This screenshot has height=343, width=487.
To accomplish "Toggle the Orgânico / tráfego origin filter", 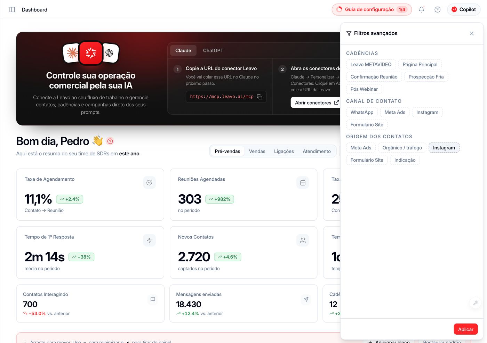I will pyautogui.click(x=402, y=148).
